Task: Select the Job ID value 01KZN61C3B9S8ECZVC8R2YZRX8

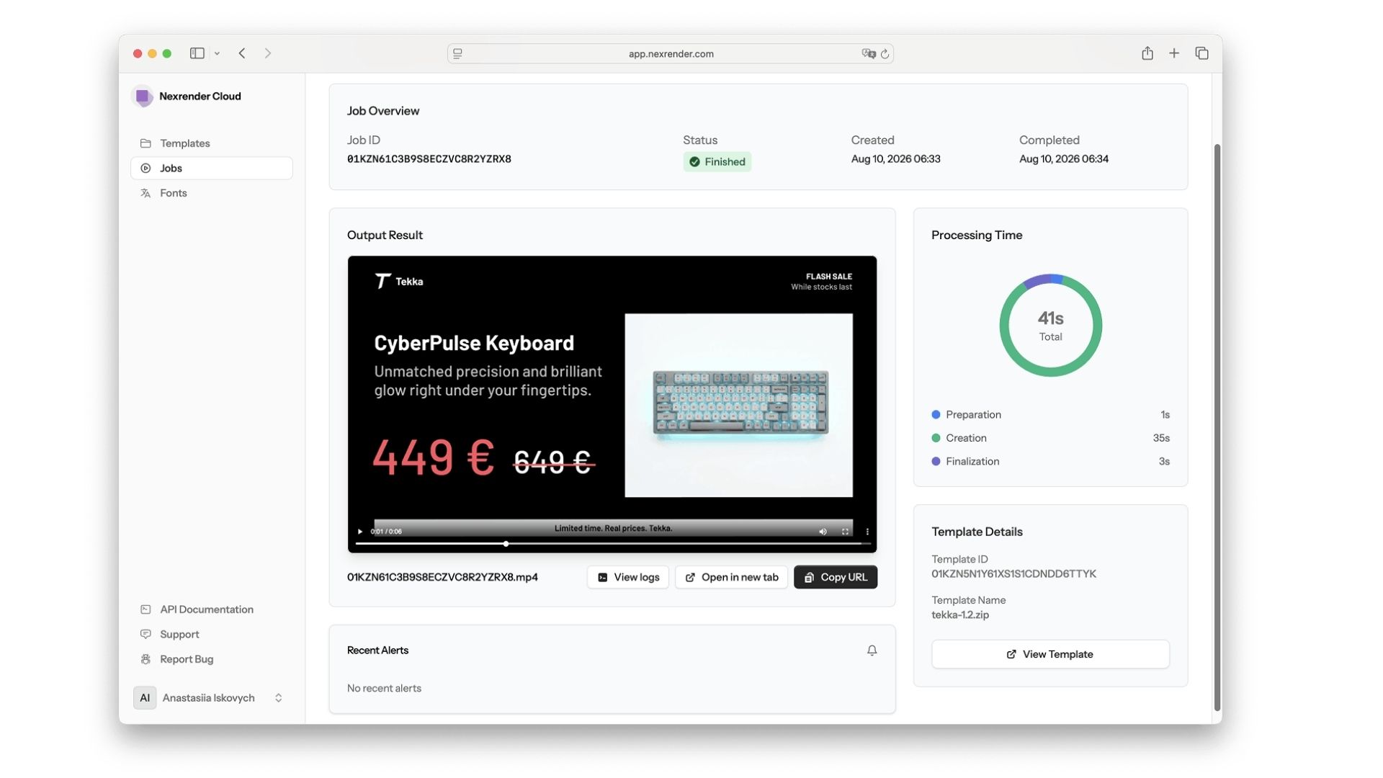Action: 429,159
